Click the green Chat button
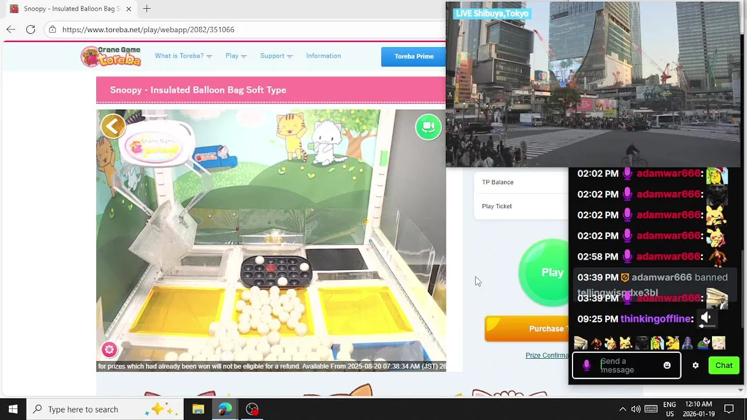 point(724,365)
